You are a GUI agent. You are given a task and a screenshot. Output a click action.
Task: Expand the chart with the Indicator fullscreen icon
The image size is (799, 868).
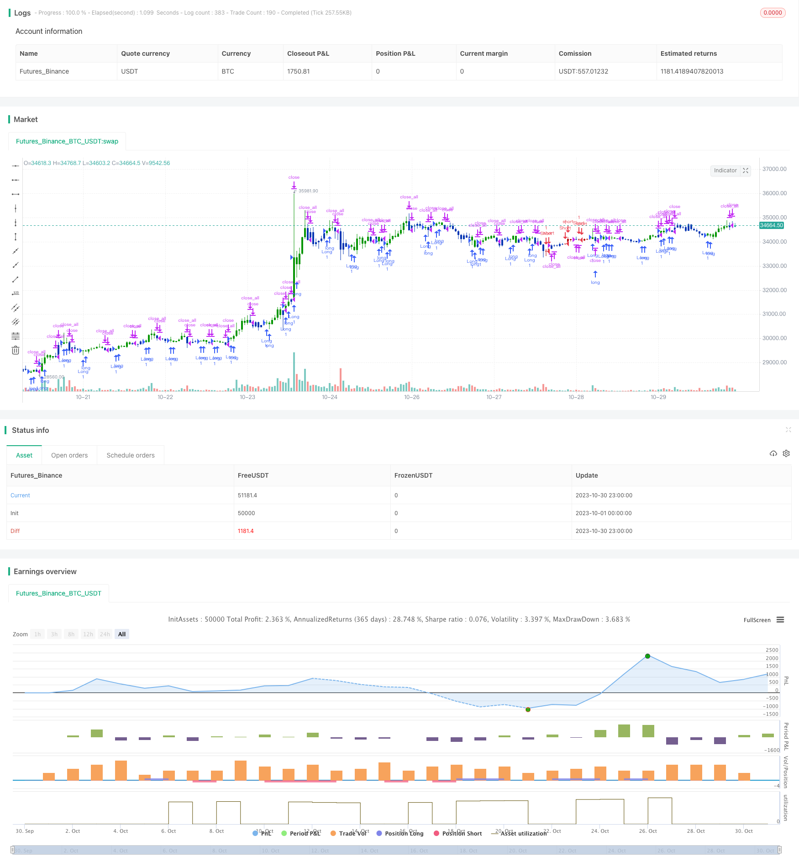click(746, 170)
